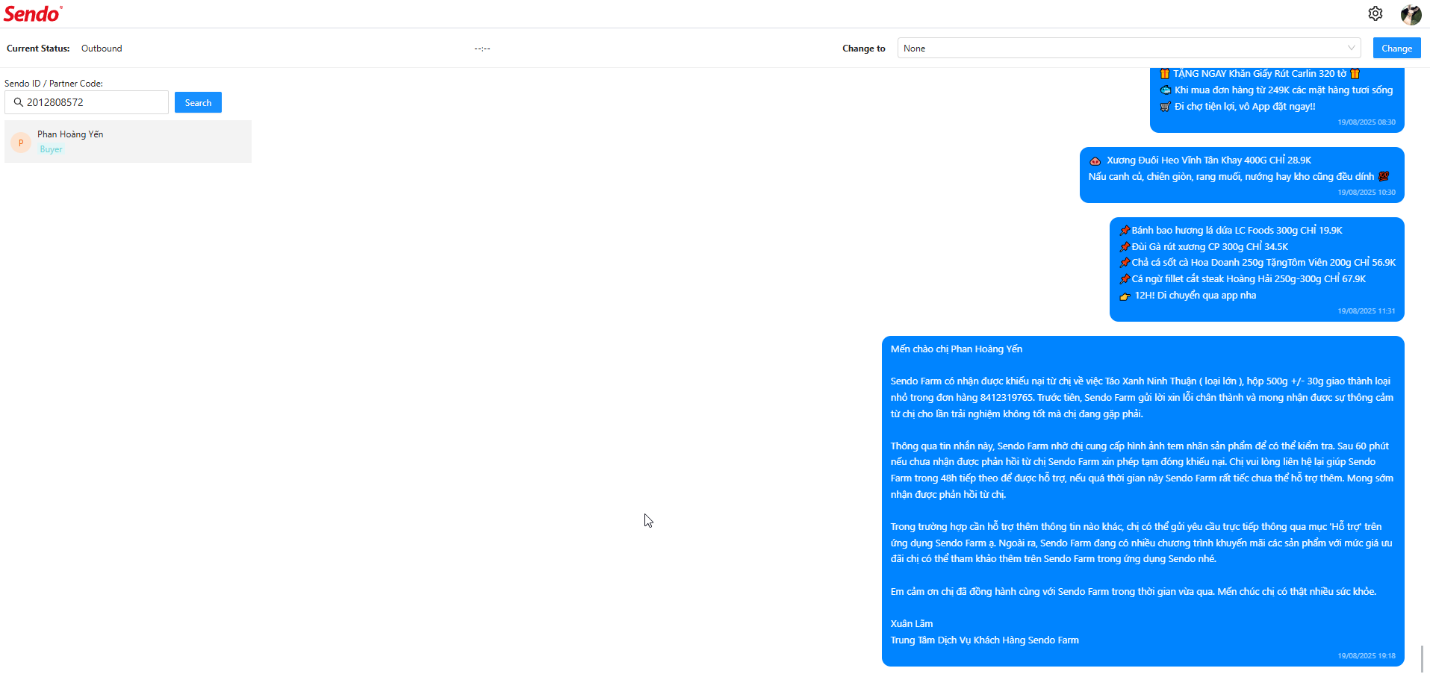Screen dimensions: 1430x674
Task: Click the message about Xương Đuôi Heo Vĩnh Tân
Action: click(1242, 175)
